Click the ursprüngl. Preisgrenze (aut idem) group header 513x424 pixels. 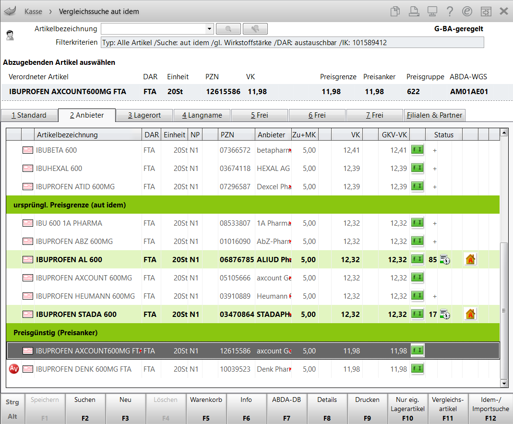pyautogui.click(x=252, y=205)
